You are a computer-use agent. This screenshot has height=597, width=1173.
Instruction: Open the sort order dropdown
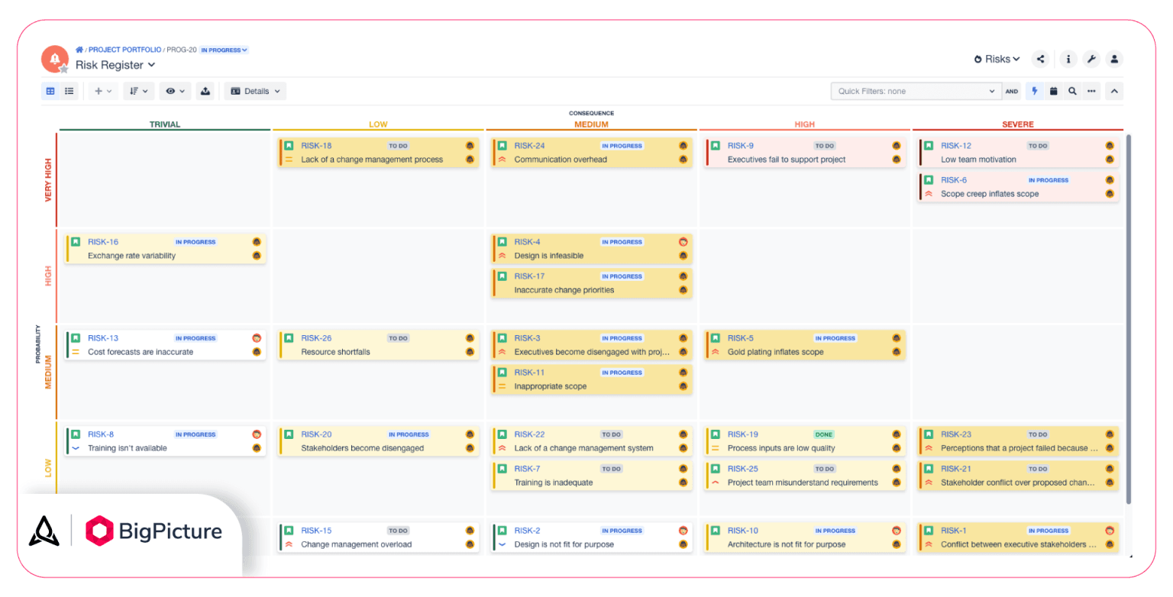click(138, 91)
